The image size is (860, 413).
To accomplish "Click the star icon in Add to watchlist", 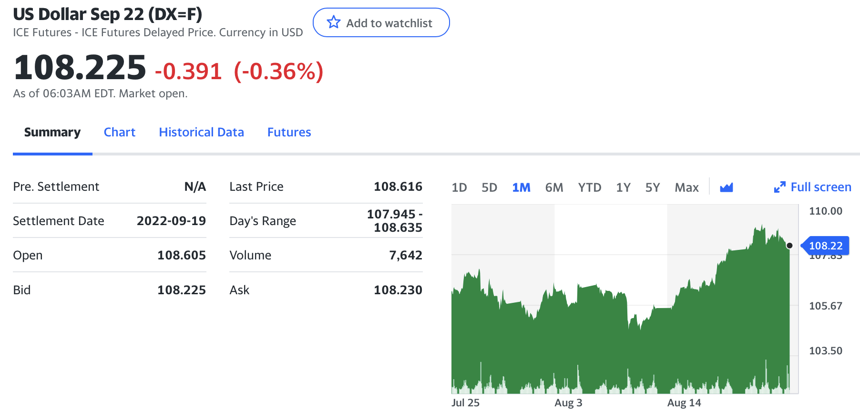I will tap(334, 22).
